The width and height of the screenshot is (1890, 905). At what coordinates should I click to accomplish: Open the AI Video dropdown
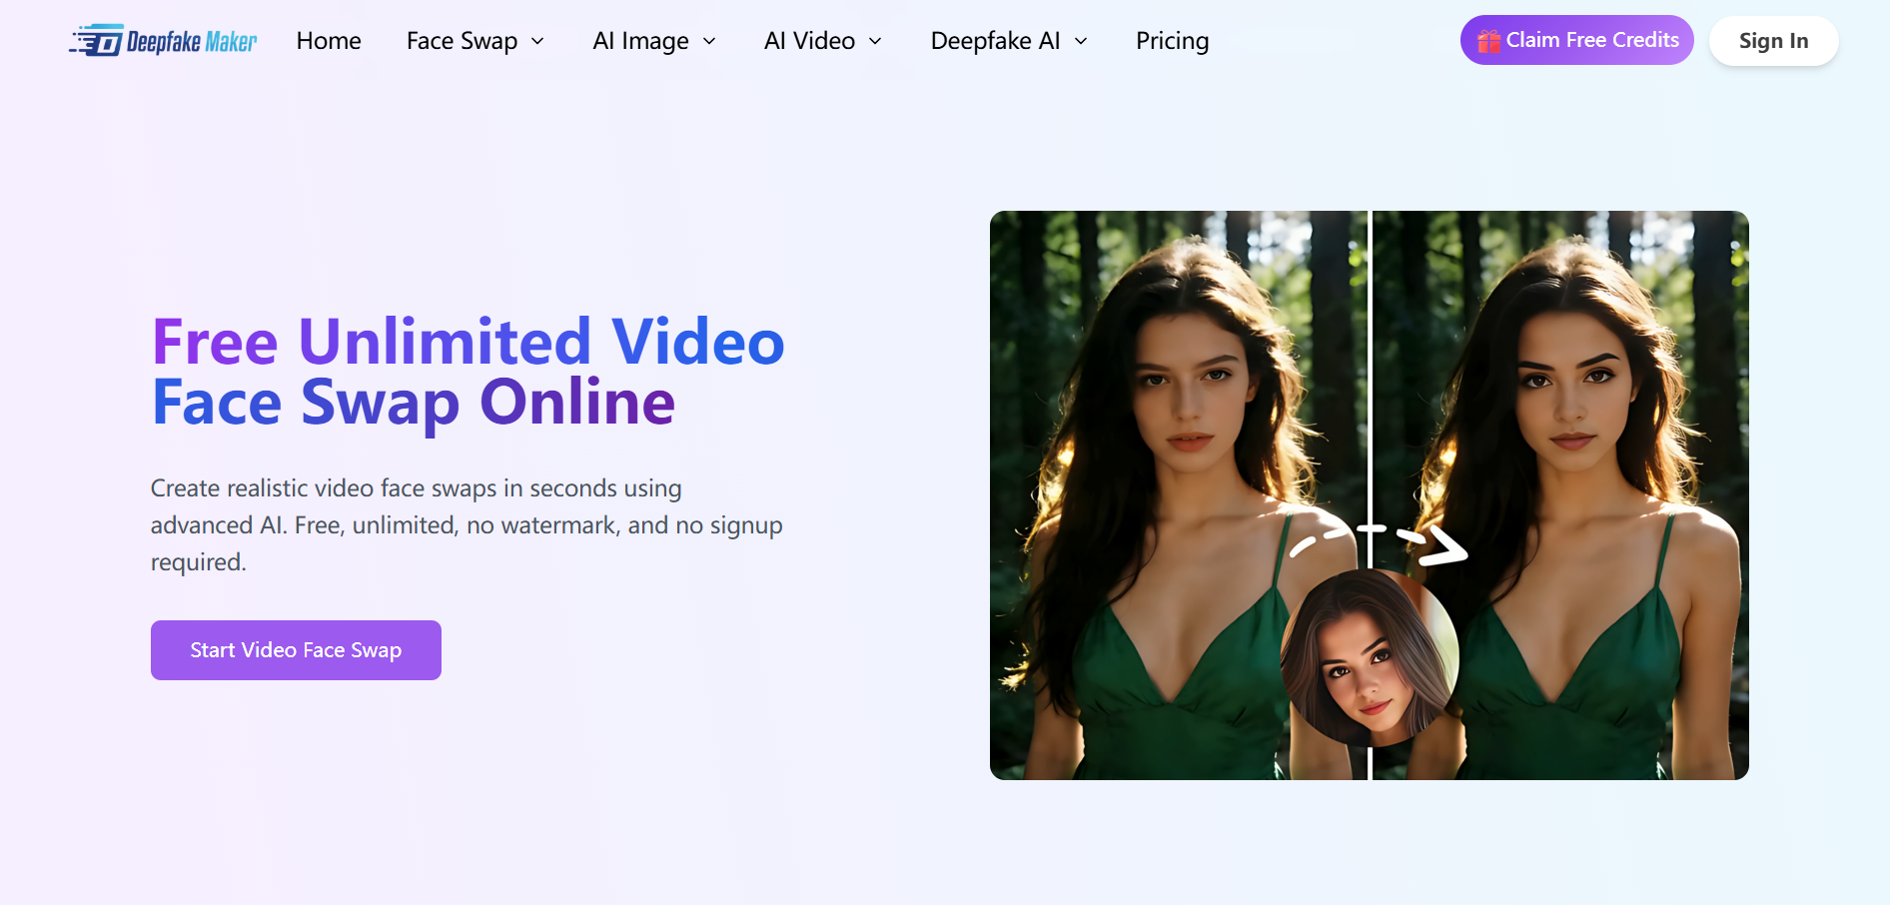[x=809, y=41]
